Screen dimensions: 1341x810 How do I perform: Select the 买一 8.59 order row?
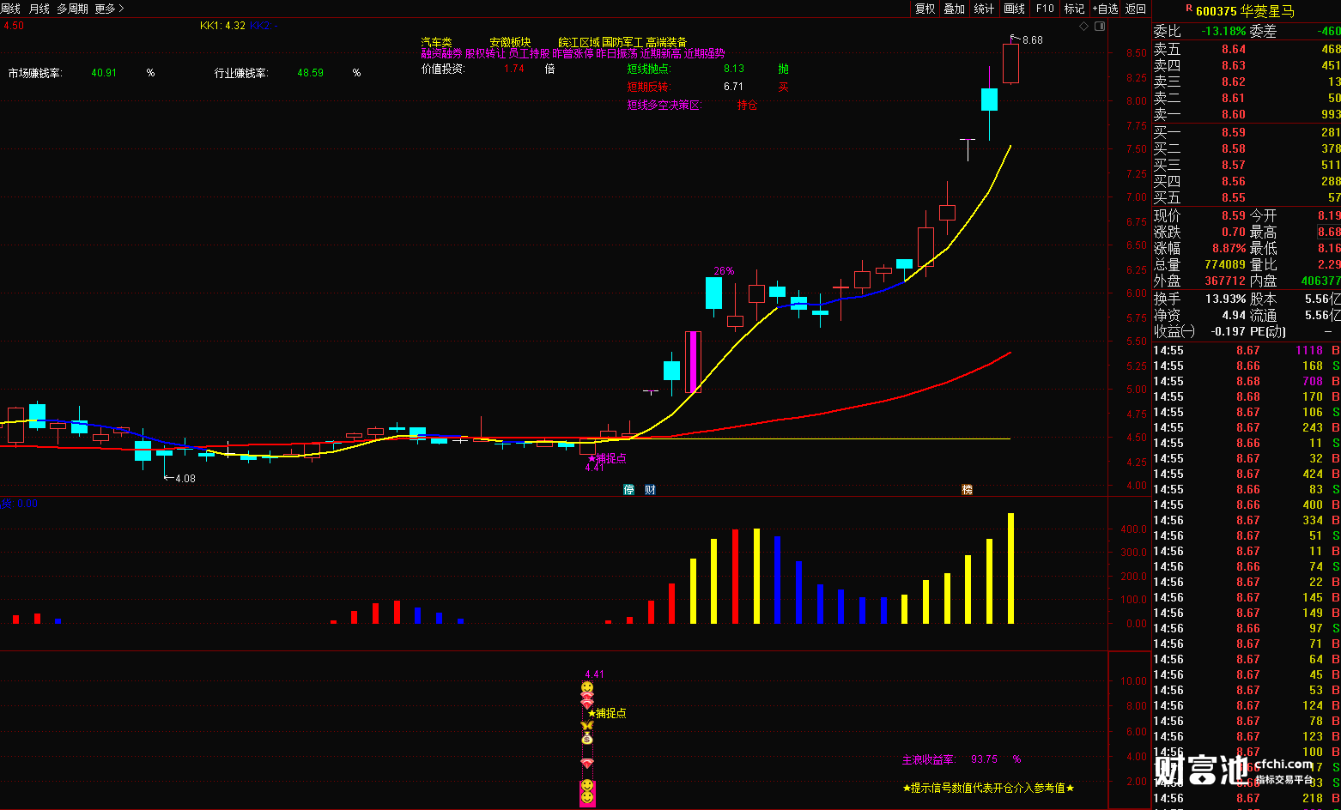[x=1247, y=133]
